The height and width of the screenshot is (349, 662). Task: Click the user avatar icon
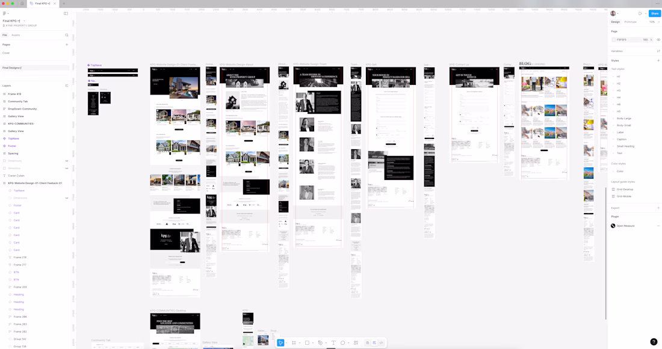click(x=613, y=13)
